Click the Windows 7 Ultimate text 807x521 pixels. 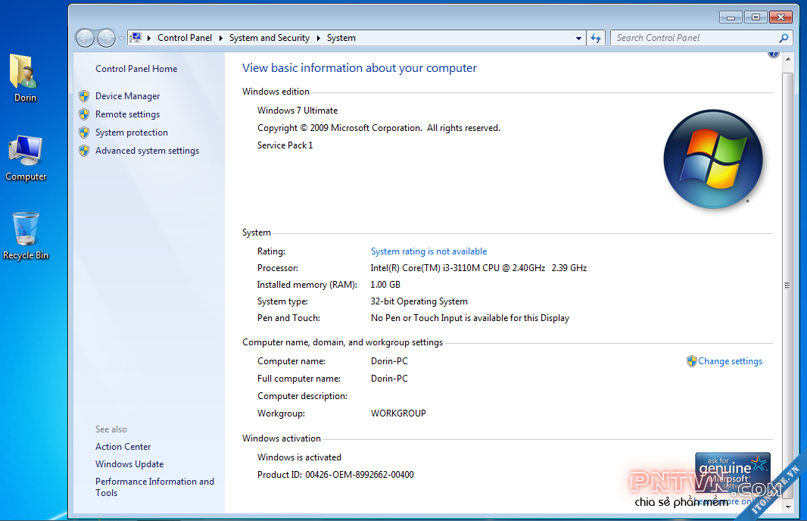298,111
